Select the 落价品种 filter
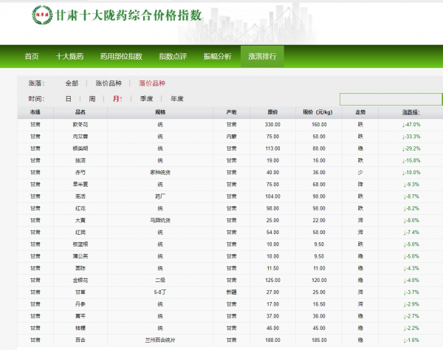443x350 pixels. point(152,83)
